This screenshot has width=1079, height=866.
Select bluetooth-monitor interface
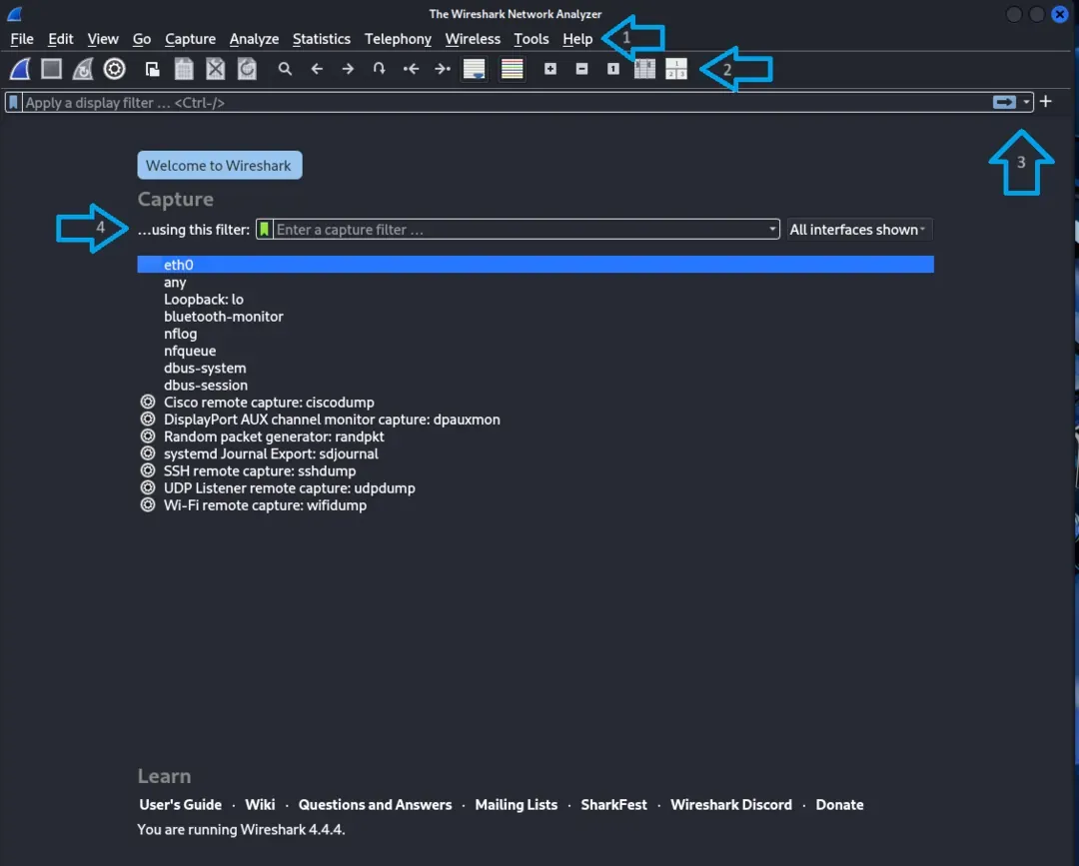(536, 317)
